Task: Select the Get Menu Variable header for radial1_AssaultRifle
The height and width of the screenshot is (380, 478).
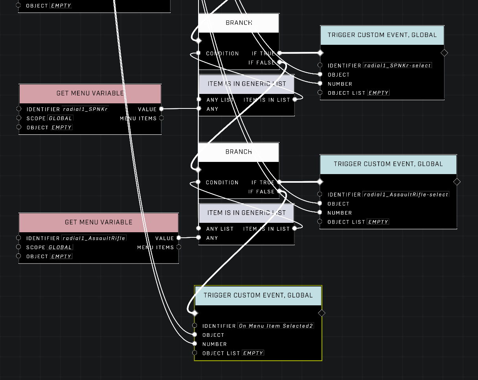Action: pyautogui.click(x=99, y=222)
